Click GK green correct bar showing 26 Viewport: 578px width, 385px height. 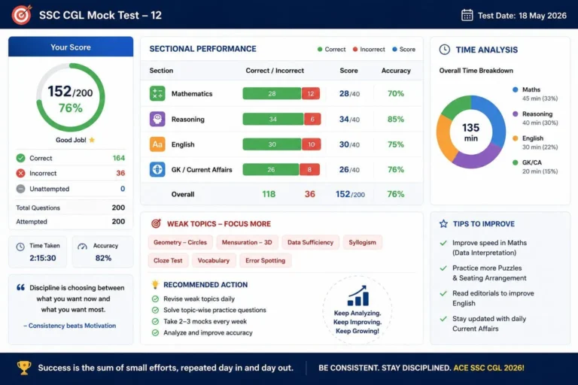click(x=271, y=169)
